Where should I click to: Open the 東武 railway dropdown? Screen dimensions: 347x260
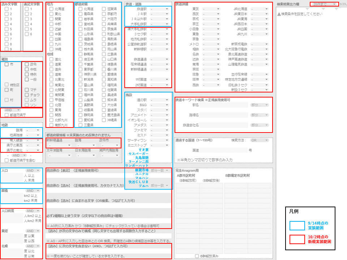pos(211,9)
